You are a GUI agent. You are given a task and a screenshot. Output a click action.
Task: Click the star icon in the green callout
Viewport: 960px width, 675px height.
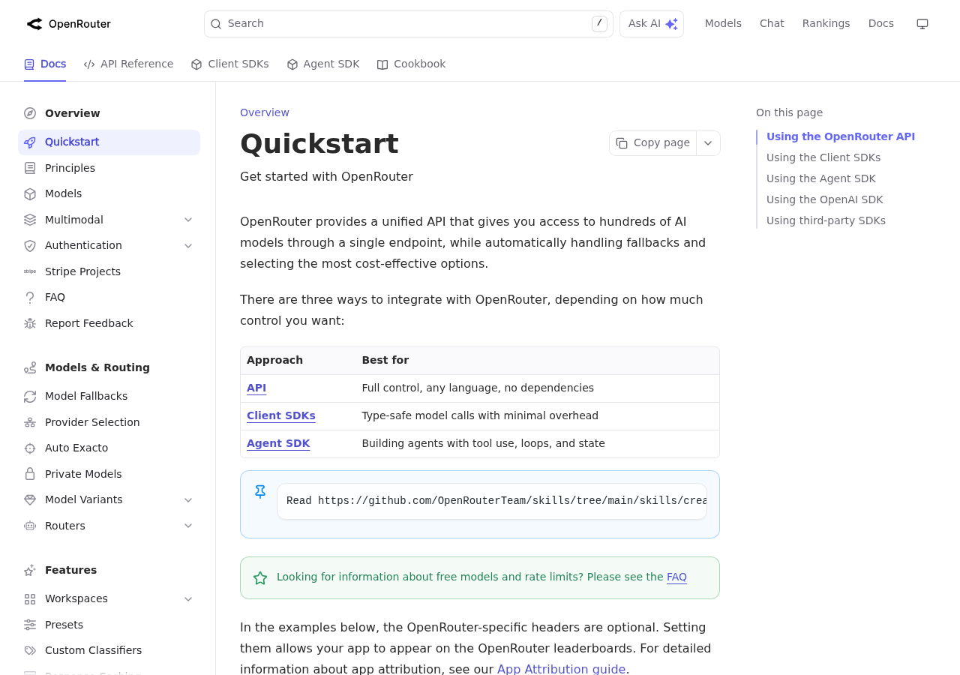pos(260,578)
